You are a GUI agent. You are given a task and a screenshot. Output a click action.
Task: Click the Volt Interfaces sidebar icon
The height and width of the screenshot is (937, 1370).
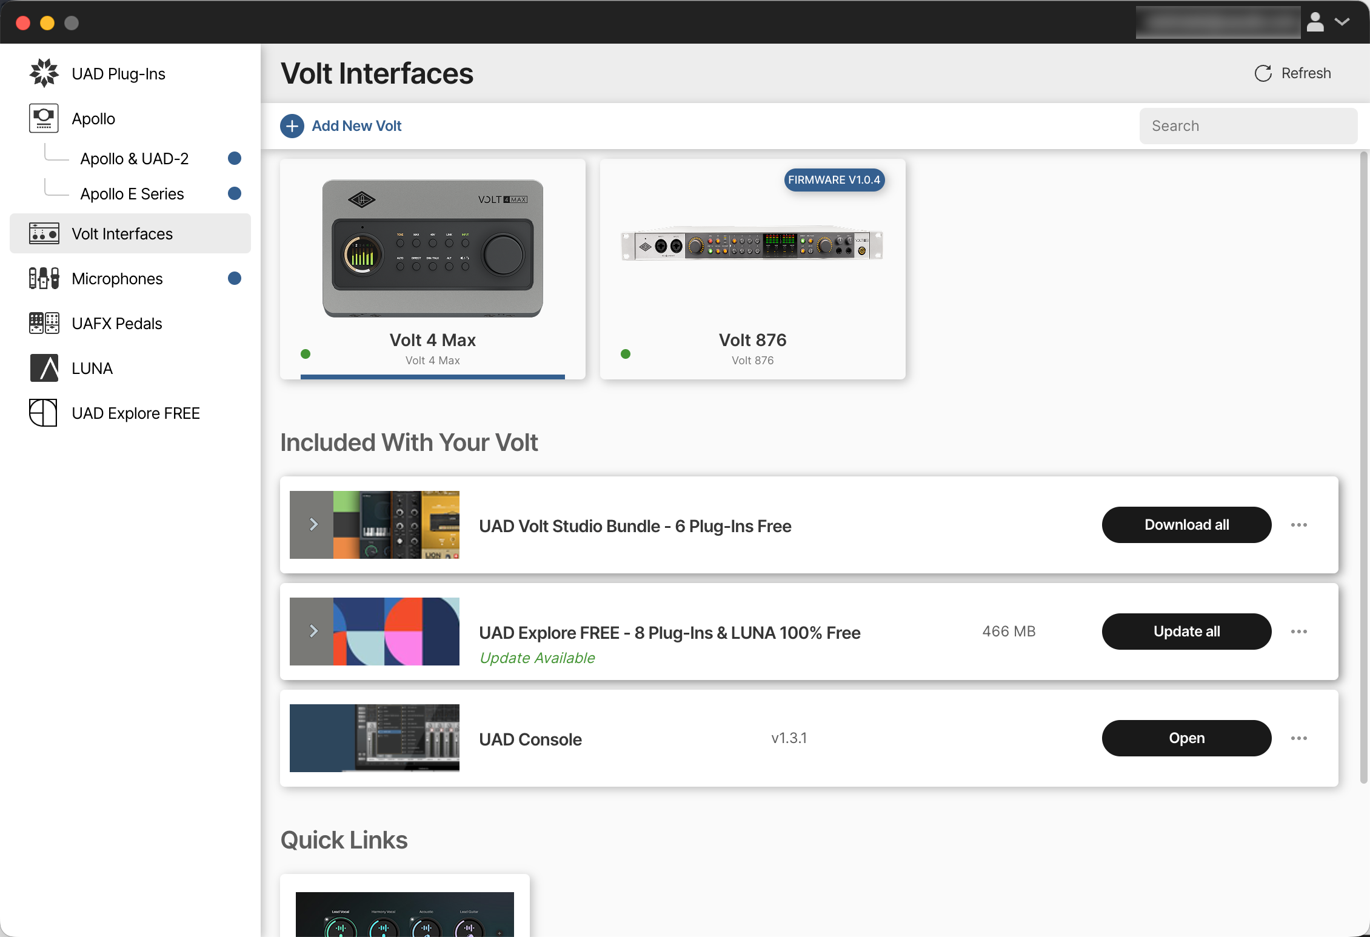(44, 233)
